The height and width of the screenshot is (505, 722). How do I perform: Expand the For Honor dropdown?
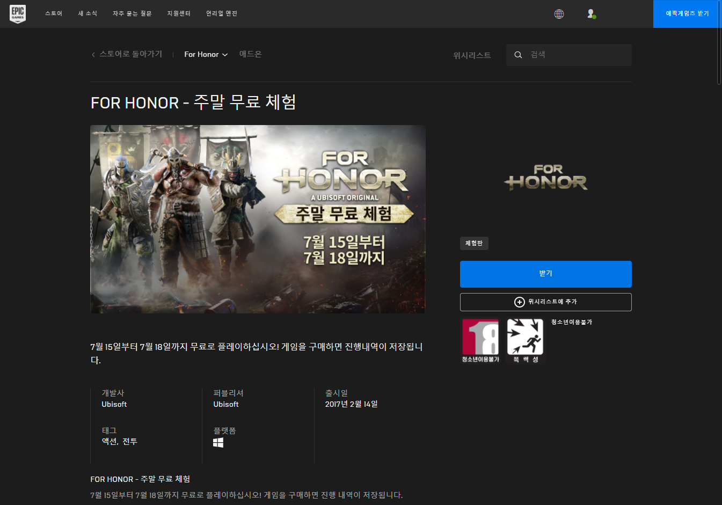pos(206,55)
